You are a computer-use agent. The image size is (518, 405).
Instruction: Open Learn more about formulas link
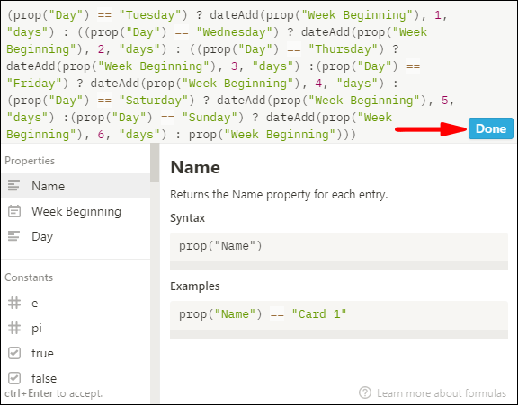pyautogui.click(x=442, y=393)
